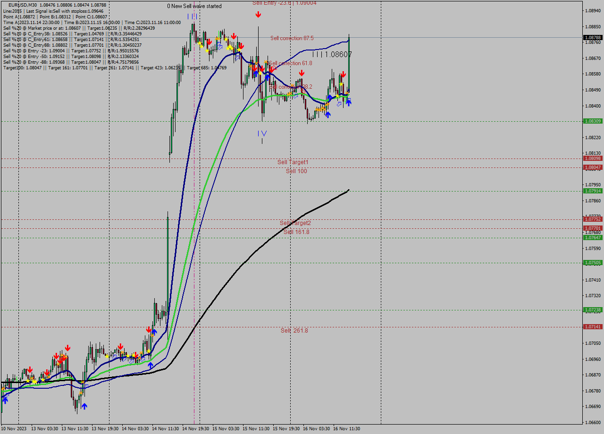This screenshot has height=434, width=604.
Task: Select the 'Sell correction 87.5' label
Action: [x=292, y=38]
